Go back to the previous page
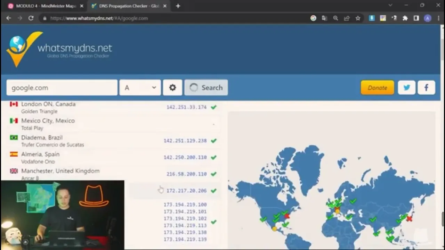 tap(9, 18)
